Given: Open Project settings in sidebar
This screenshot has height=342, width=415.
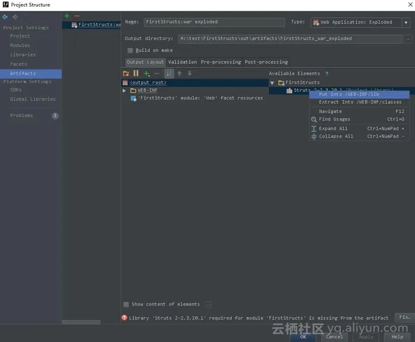Looking at the screenshot, I should click(20, 36).
